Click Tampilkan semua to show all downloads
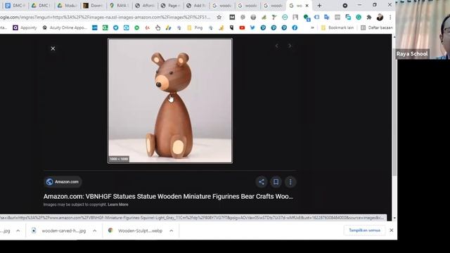Image resolution: width=450 pixels, height=253 pixels. coord(364,231)
